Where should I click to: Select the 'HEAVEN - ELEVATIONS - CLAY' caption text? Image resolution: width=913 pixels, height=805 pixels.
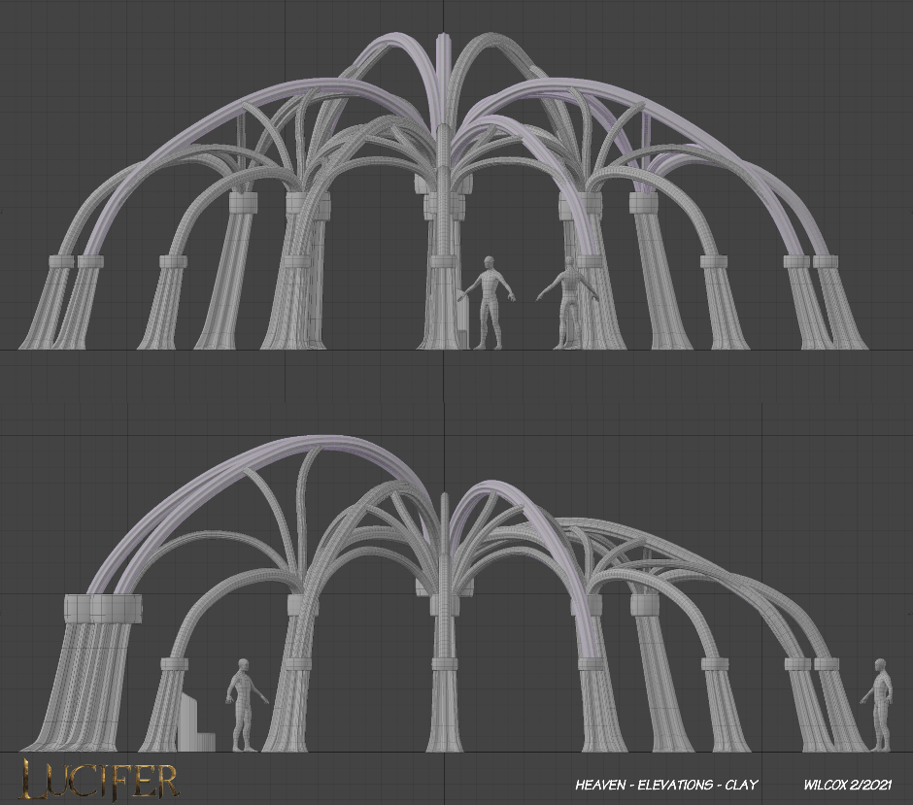[666, 785]
